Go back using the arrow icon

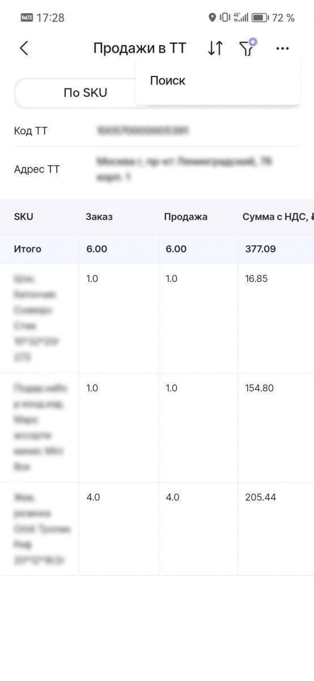point(24,48)
